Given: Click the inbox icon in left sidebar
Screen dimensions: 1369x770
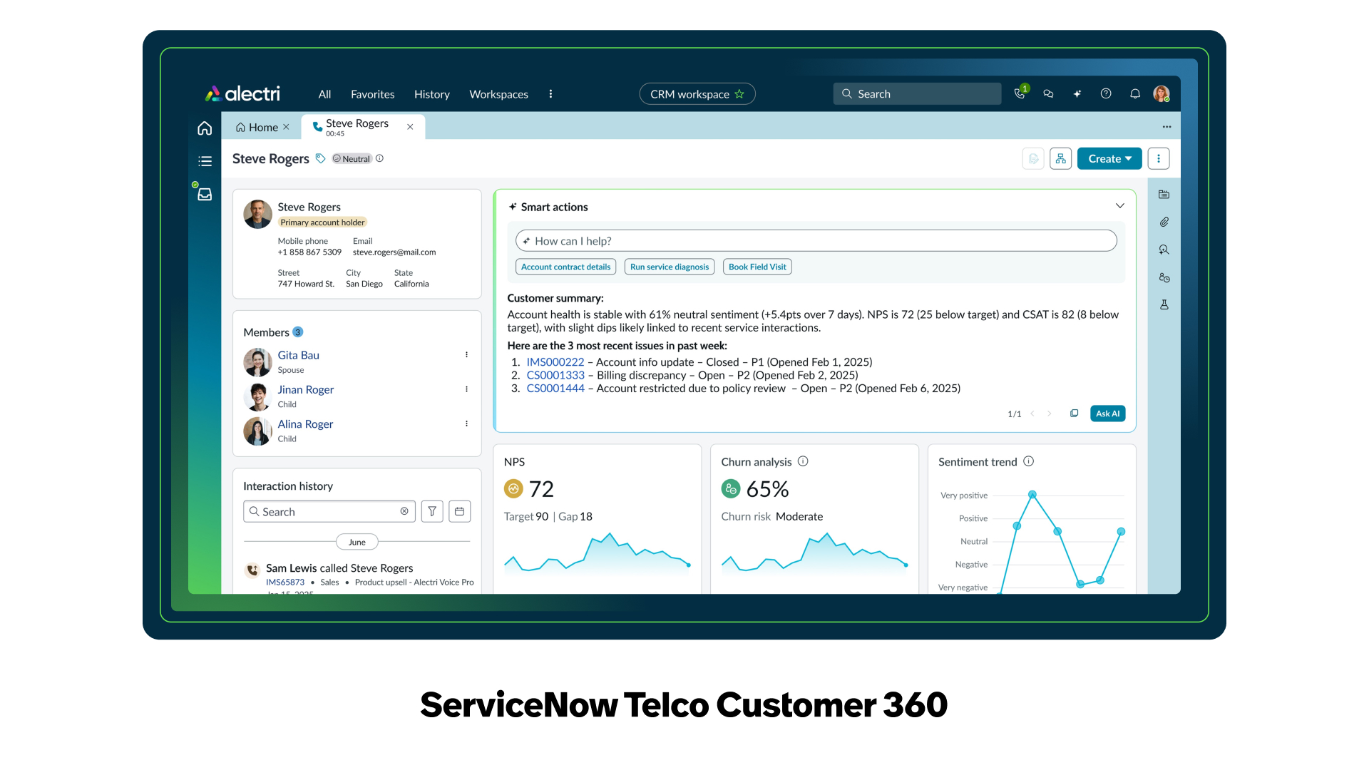Looking at the screenshot, I should [205, 195].
